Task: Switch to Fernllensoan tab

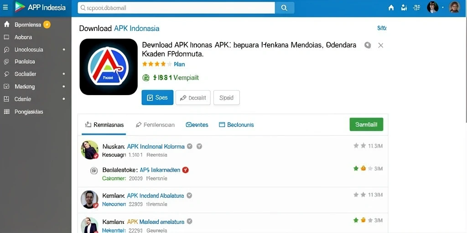Action: [x=155, y=125]
